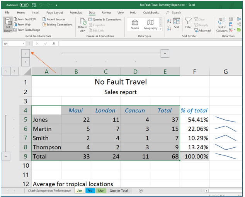Select the cell containing Thompson

[x=46, y=147]
